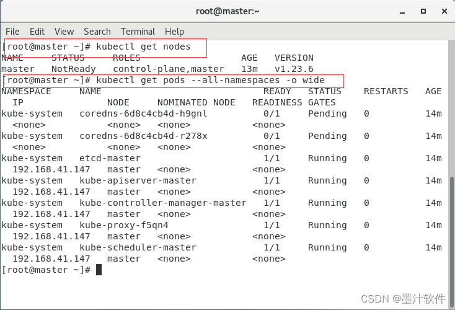Click the kube-controller-manager-master pod name
This screenshot has height=310, width=455.
163,203
